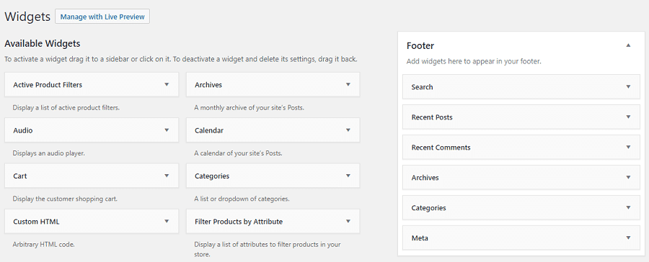This screenshot has height=262, width=649.
Task: Click the Footer heading text
Action: (420, 46)
